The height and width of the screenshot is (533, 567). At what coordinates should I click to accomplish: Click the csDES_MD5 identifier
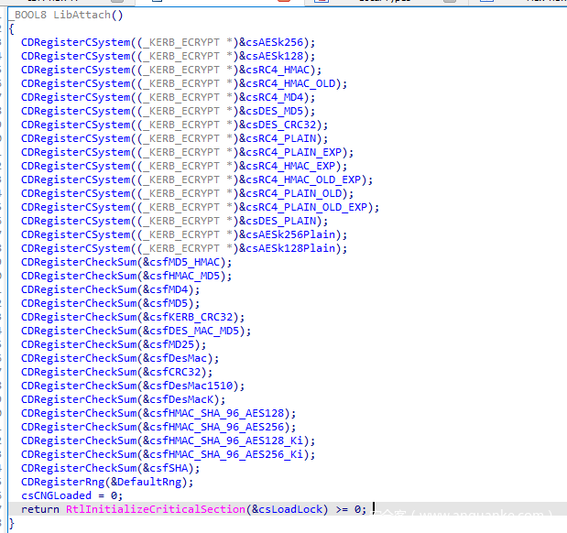click(x=275, y=111)
